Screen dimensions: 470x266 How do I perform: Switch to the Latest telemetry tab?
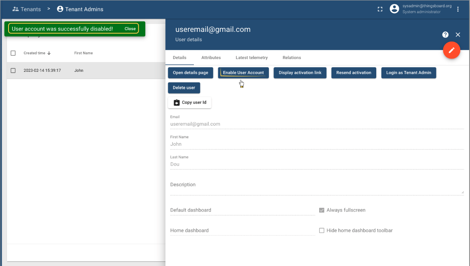click(251, 57)
